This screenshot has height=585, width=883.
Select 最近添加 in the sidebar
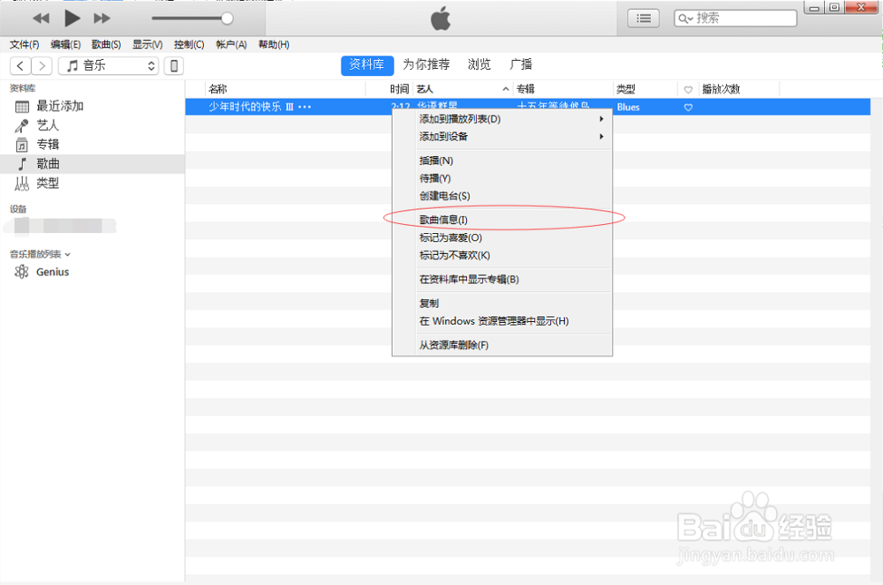pyautogui.click(x=93, y=106)
